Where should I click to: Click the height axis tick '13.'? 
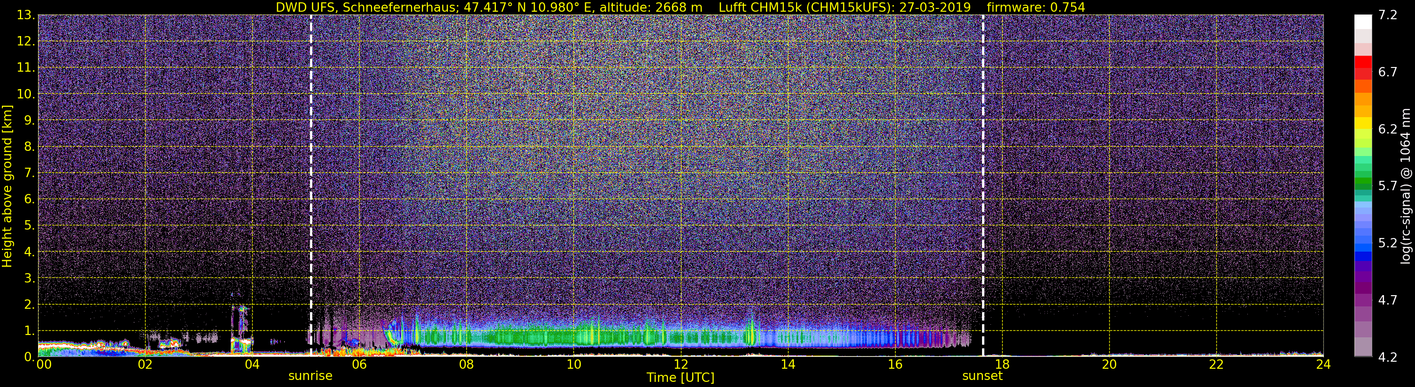point(26,15)
